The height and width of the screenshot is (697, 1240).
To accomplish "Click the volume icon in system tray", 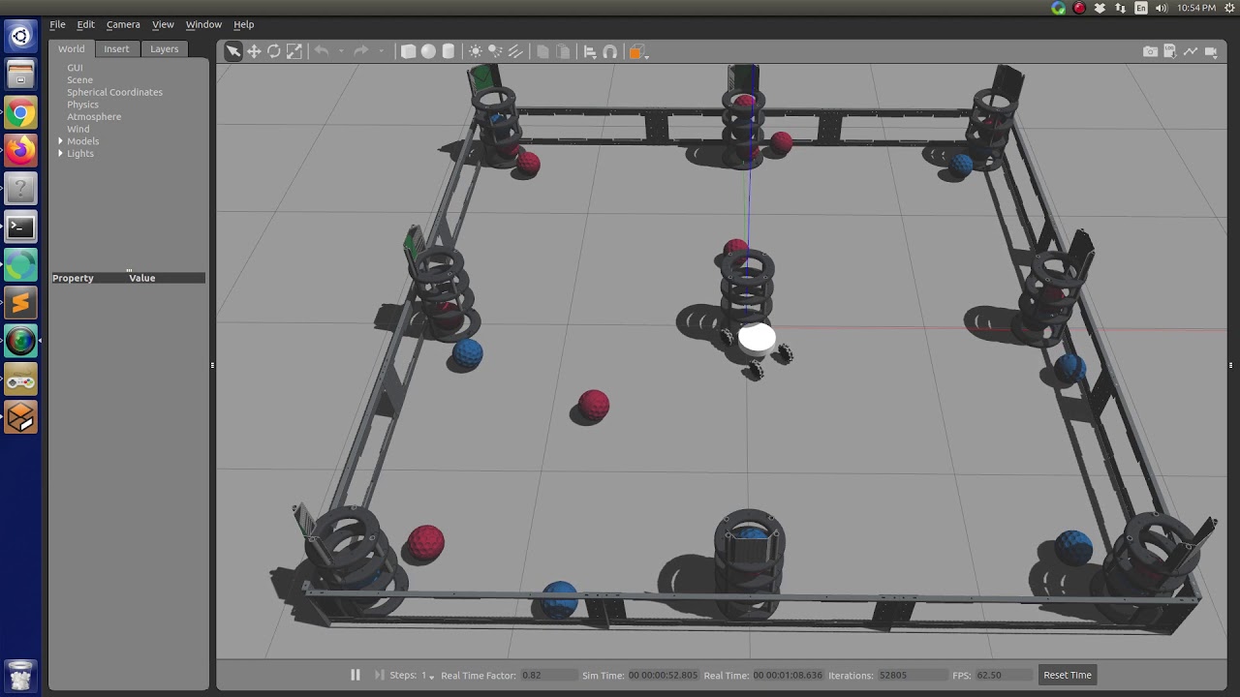I will pos(1161,8).
